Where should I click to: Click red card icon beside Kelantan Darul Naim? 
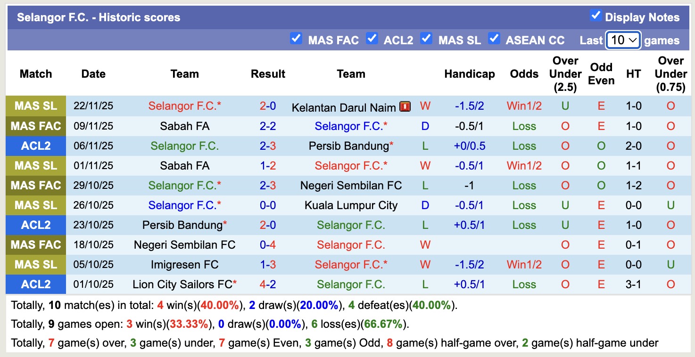405,107
